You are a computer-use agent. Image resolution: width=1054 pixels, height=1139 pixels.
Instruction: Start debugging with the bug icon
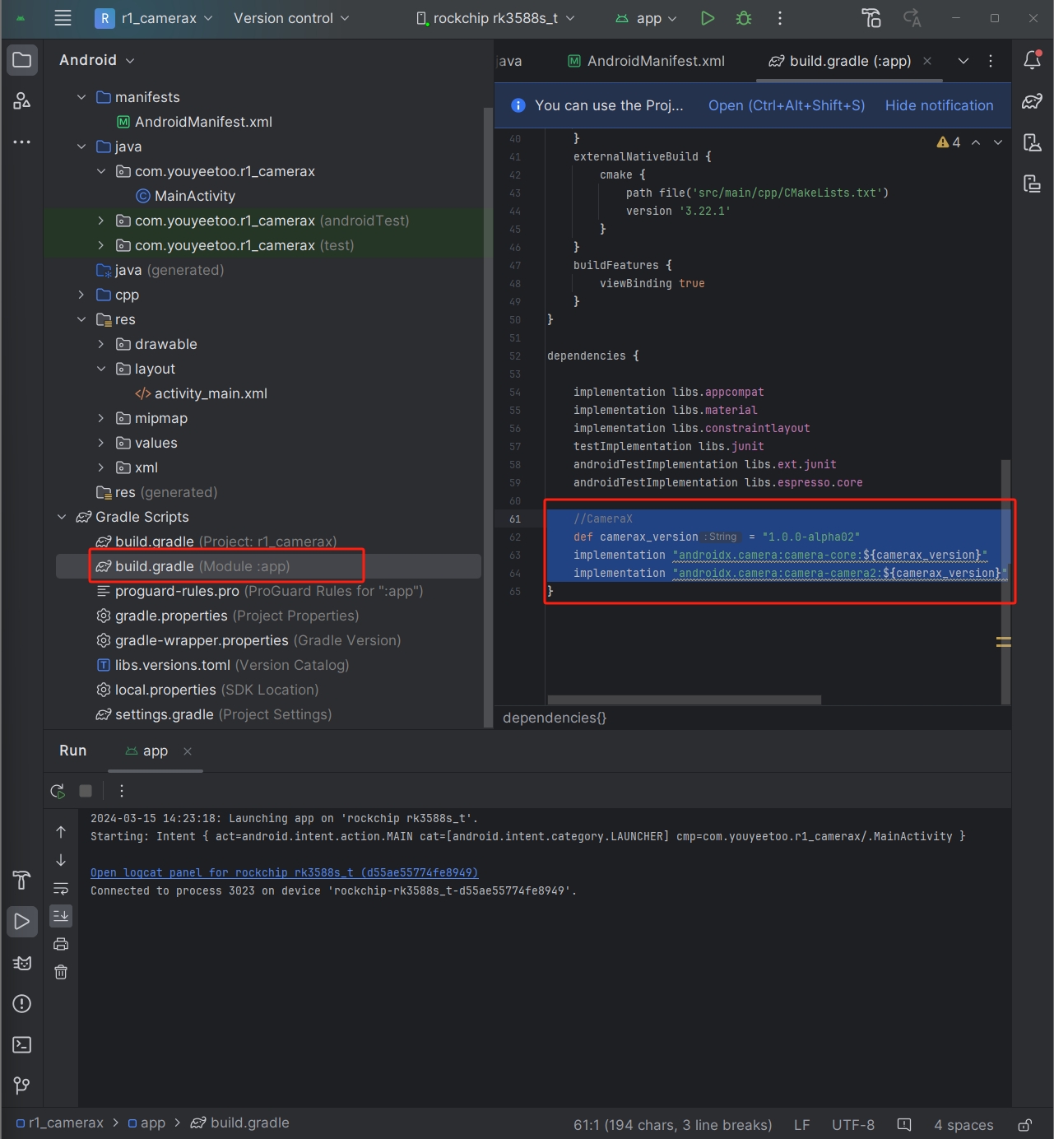click(743, 18)
